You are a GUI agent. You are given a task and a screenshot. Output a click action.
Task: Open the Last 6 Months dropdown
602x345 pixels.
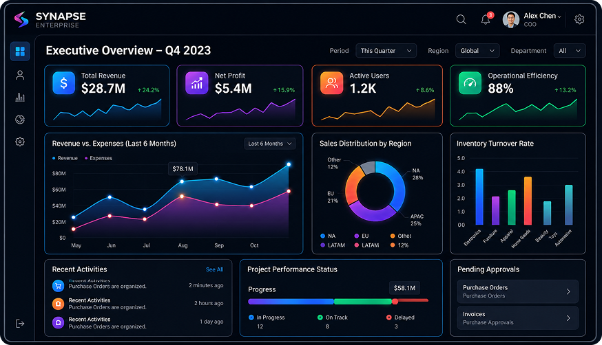coord(270,144)
